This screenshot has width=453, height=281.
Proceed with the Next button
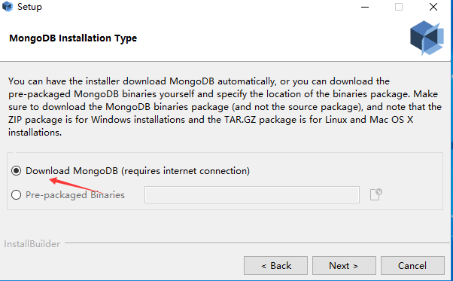pos(344,265)
